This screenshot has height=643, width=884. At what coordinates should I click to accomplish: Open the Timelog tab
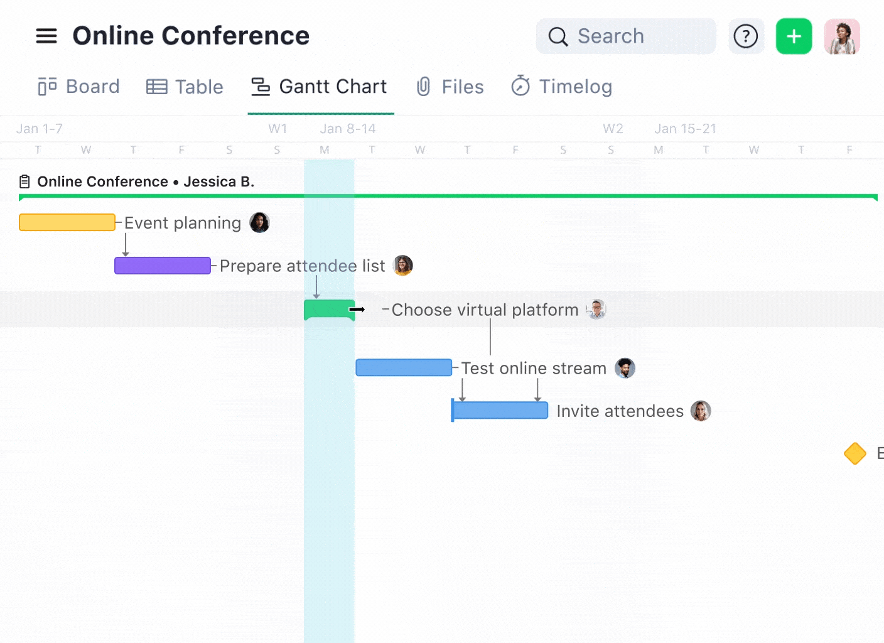click(x=561, y=87)
